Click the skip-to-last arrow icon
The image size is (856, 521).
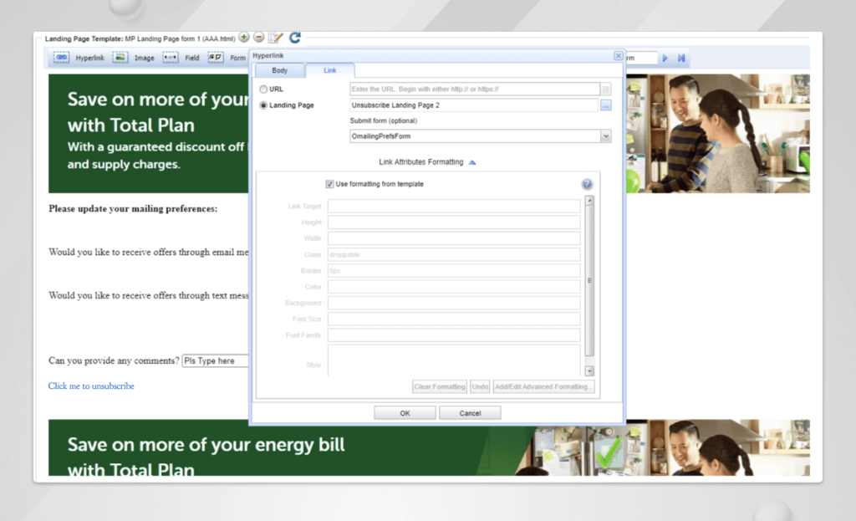click(x=681, y=58)
